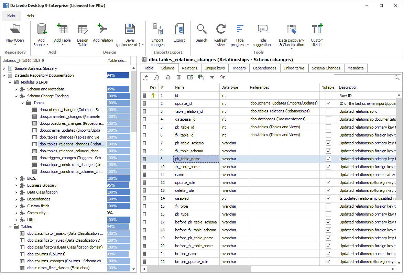Expand the ERDs tree node

tap(16, 178)
